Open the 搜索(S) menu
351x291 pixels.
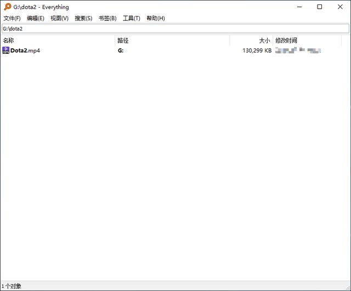coord(83,18)
